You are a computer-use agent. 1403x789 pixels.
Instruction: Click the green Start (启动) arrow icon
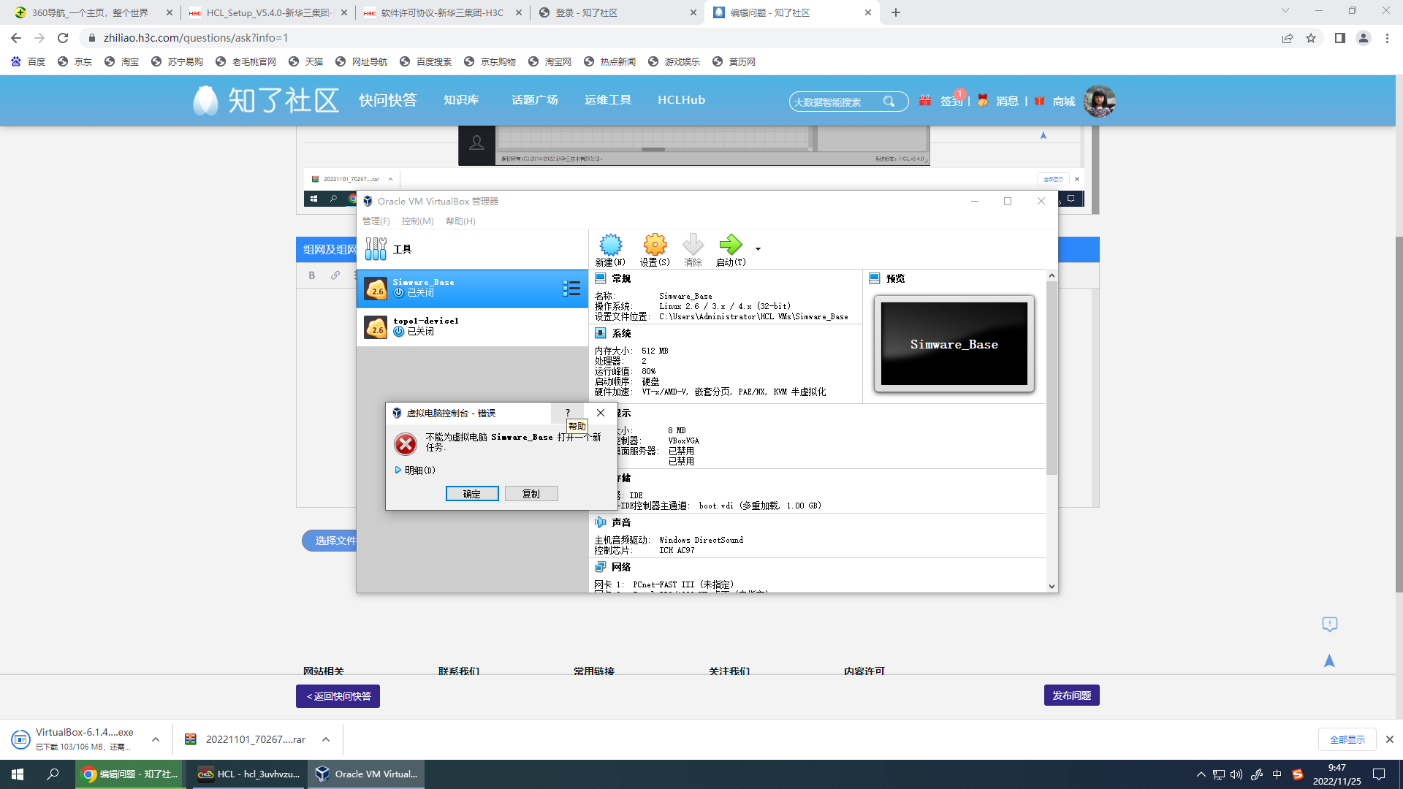pos(730,245)
